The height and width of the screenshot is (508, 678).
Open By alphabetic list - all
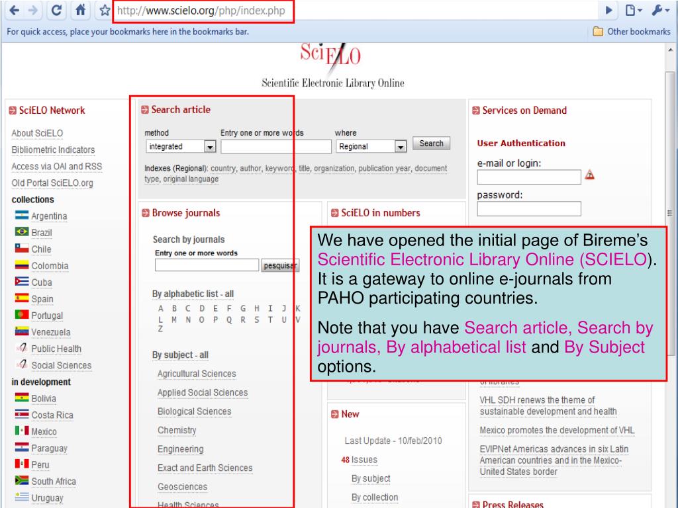(x=193, y=294)
